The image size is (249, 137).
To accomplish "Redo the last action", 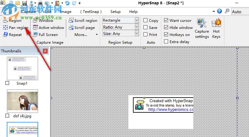I will (x=74, y=3).
